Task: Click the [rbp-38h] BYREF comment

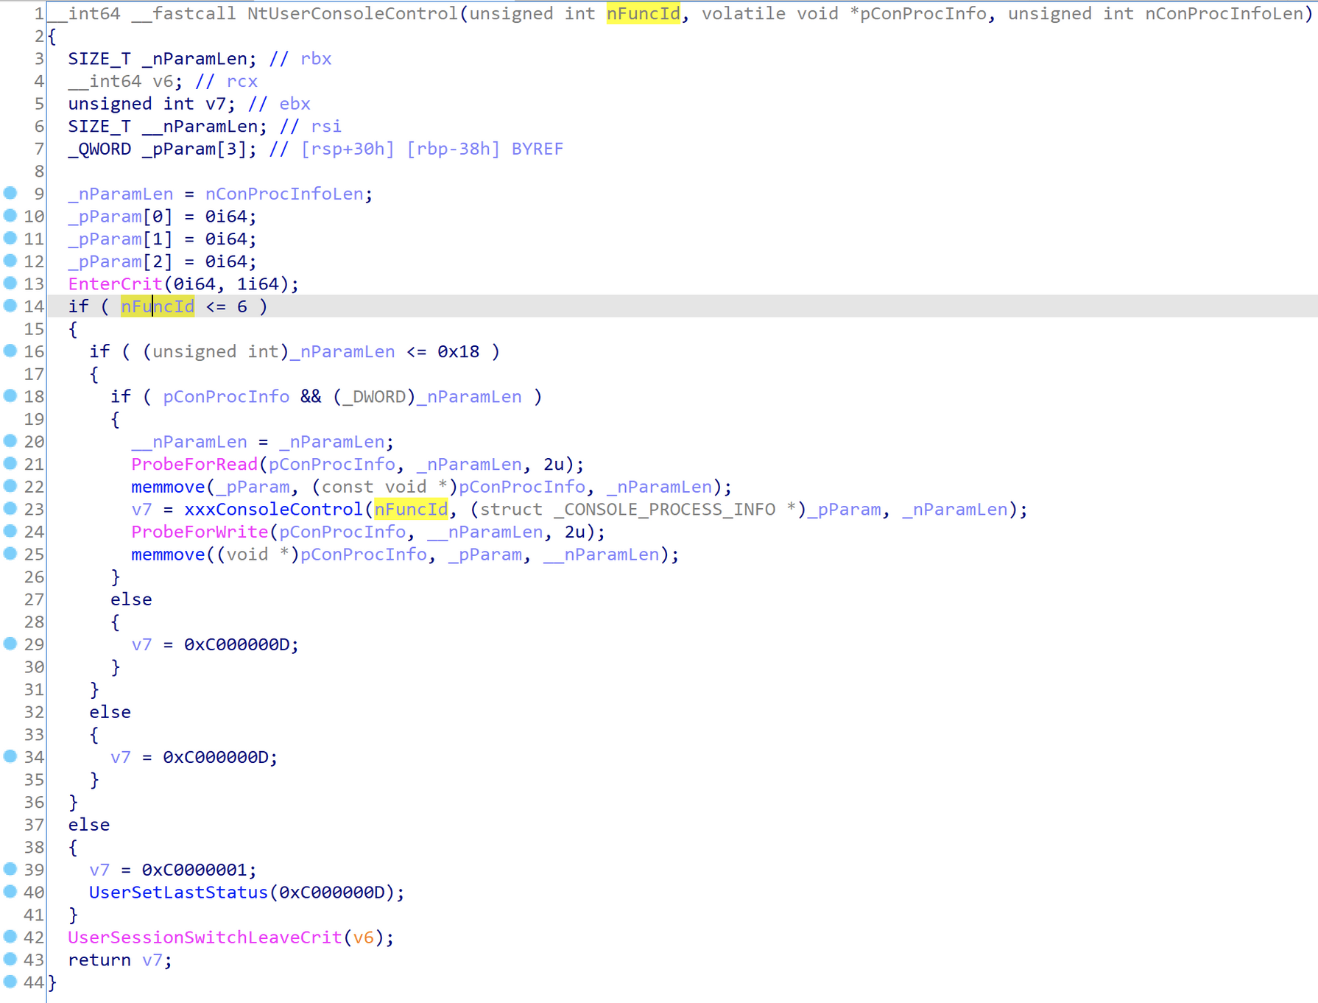Action: click(x=484, y=149)
